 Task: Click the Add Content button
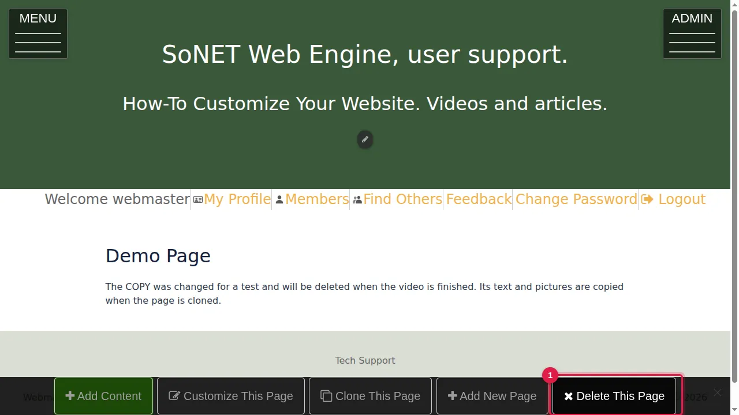pos(103,396)
